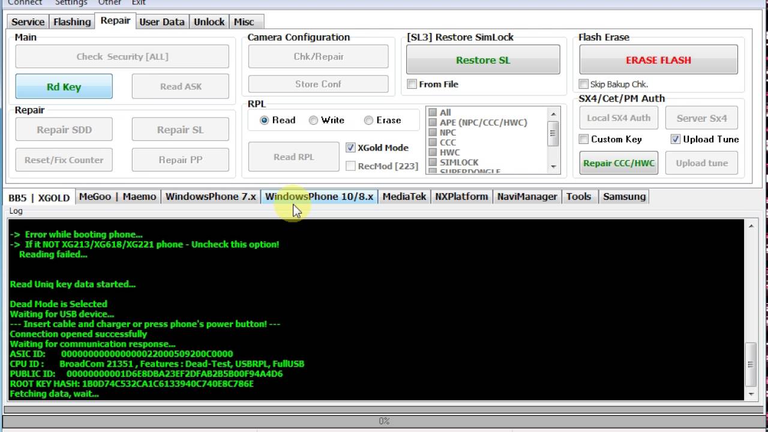Click 'Dead Mode is Selected' log line
This screenshot has width=768, height=432.
[58, 304]
